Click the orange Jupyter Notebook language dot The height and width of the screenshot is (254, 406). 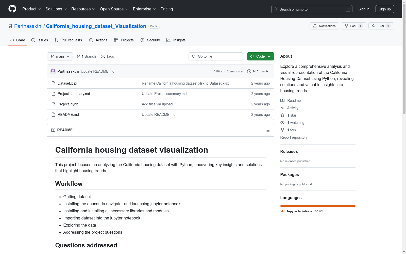[282, 211]
